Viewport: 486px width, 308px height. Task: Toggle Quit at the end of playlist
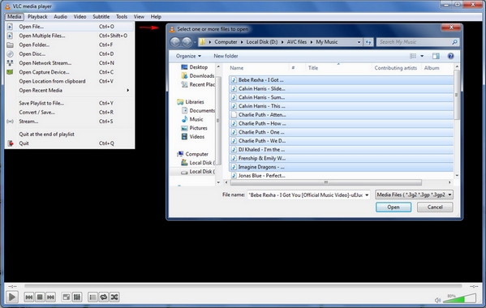click(x=70, y=135)
